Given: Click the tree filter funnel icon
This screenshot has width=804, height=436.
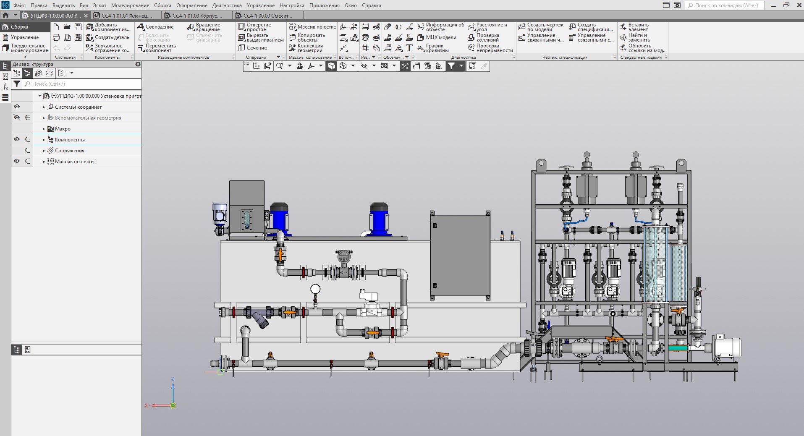Looking at the screenshot, I should (x=17, y=84).
